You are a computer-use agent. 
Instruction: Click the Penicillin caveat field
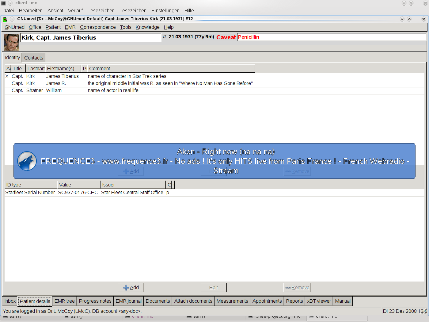coord(332,37)
